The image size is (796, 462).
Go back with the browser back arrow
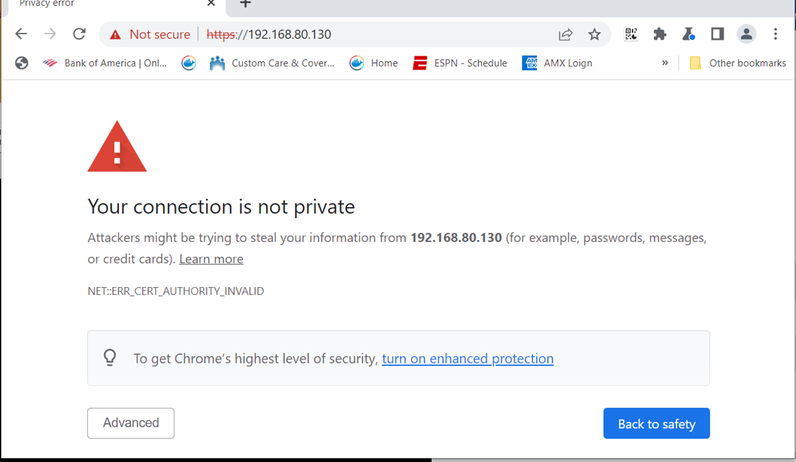click(x=21, y=34)
